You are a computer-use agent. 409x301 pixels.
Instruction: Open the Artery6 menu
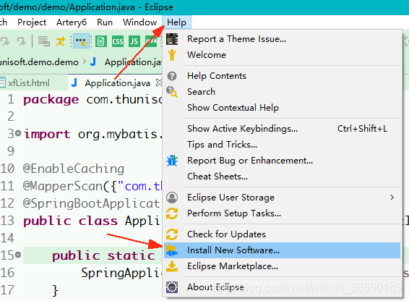[72, 22]
